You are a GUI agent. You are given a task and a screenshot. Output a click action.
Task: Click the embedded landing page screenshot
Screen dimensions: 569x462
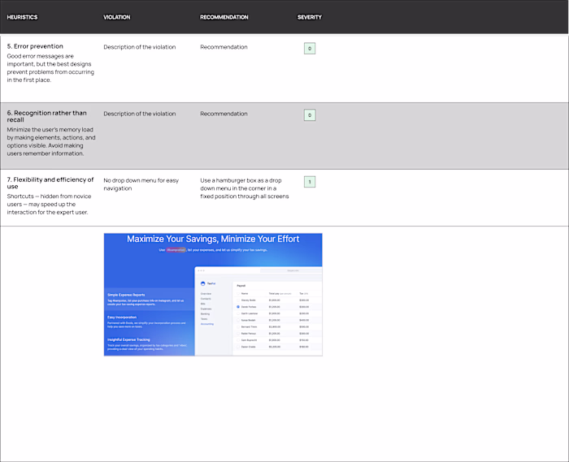tap(213, 295)
